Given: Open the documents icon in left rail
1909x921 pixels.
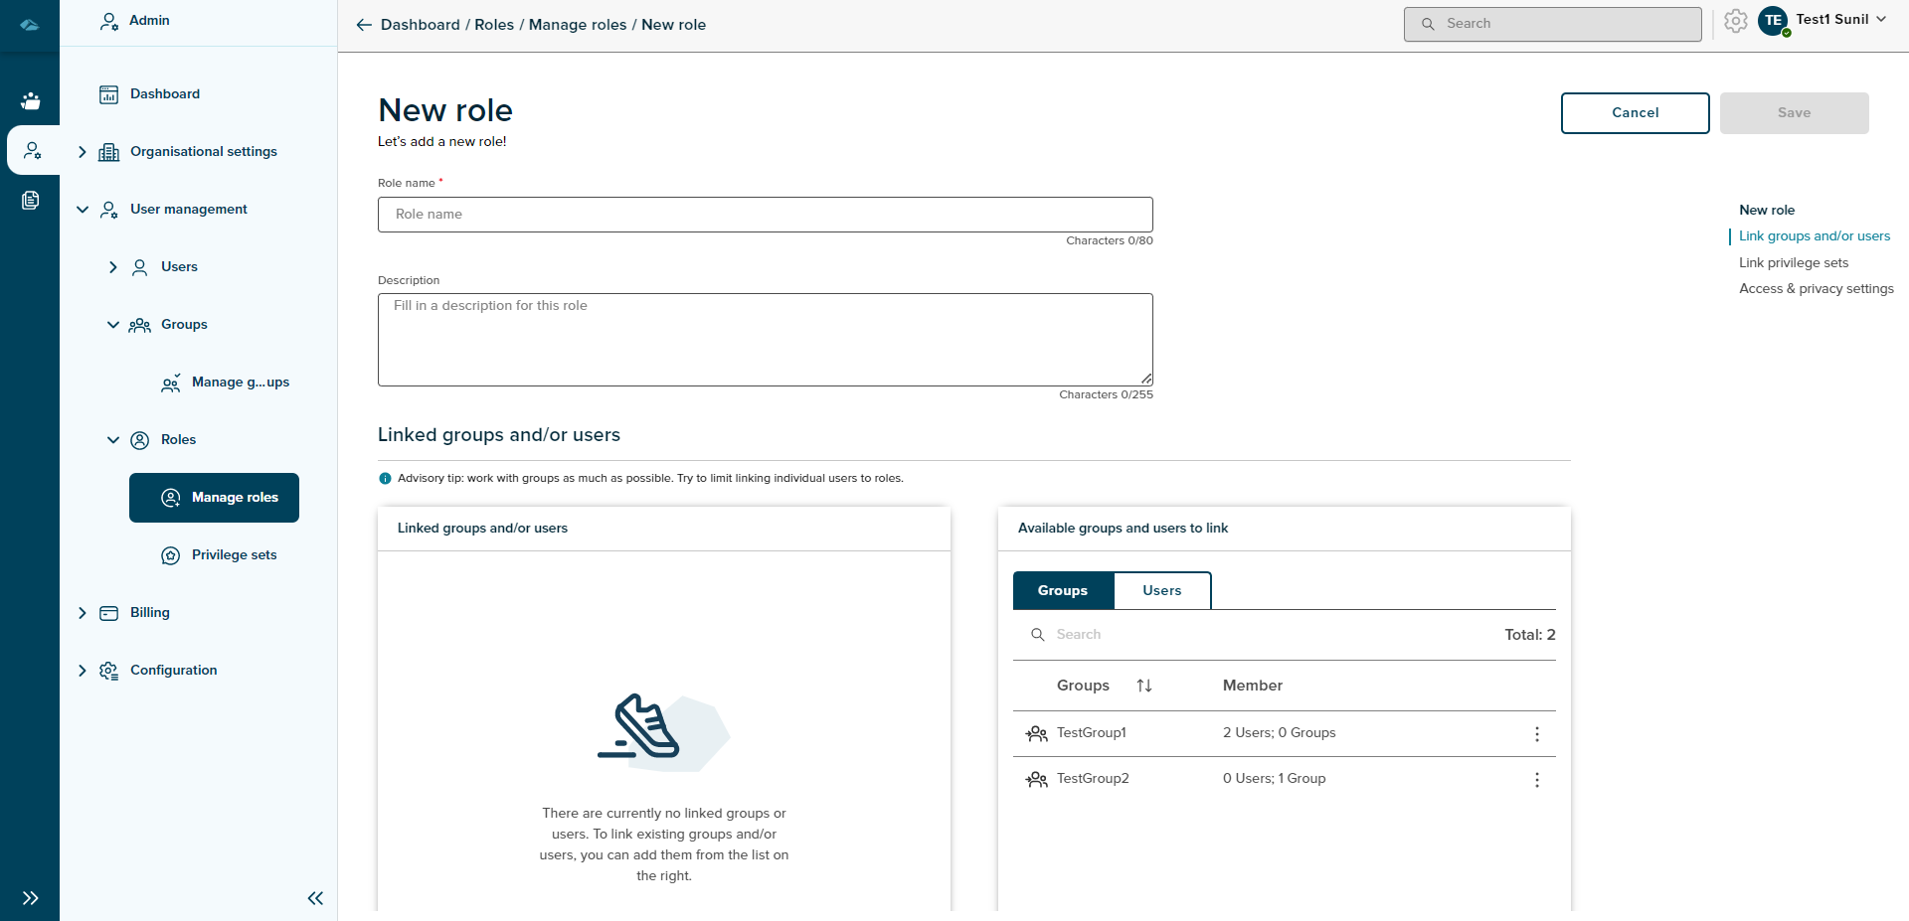Looking at the screenshot, I should tap(31, 200).
